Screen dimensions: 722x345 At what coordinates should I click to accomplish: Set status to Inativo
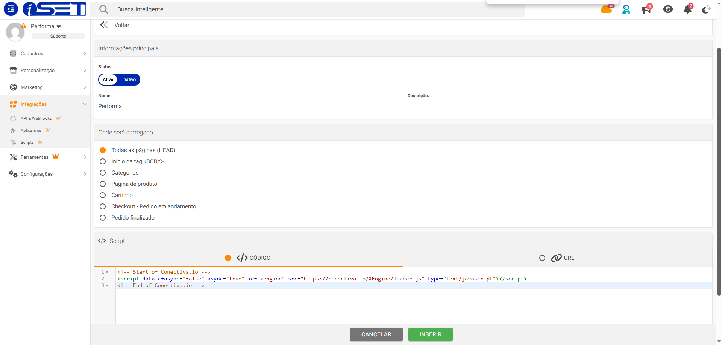pos(129,80)
